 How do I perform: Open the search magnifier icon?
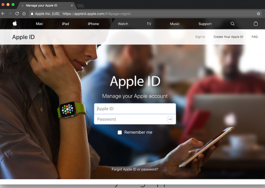tap(233, 24)
